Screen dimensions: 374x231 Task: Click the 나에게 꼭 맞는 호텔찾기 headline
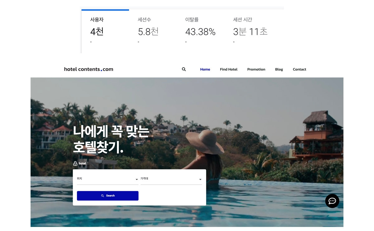[111, 139]
